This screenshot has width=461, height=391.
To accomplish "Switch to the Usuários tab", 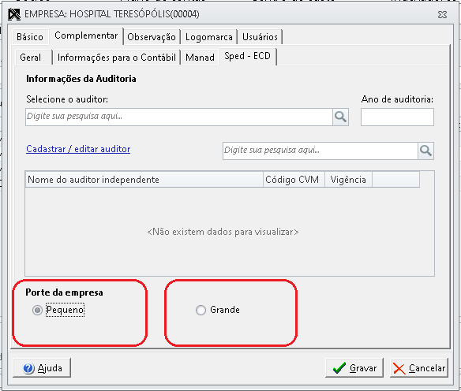I will click(x=260, y=37).
